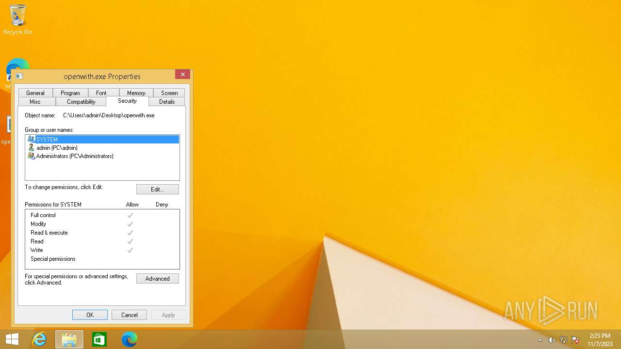Click Read Allow checkmark
621x349 pixels.
click(130, 241)
